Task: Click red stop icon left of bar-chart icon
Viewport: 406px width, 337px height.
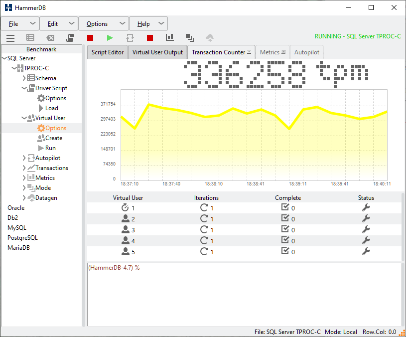Action: point(150,38)
